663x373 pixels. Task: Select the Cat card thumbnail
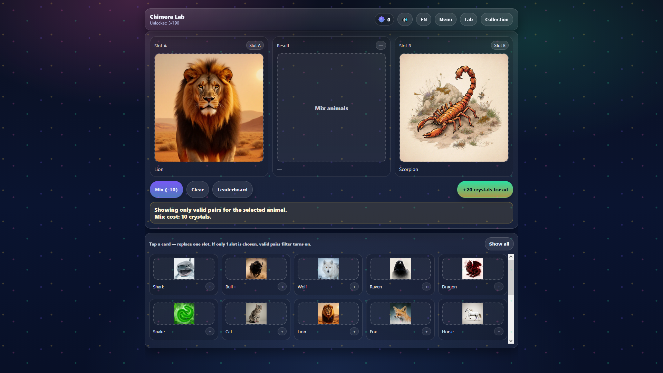coord(256,313)
